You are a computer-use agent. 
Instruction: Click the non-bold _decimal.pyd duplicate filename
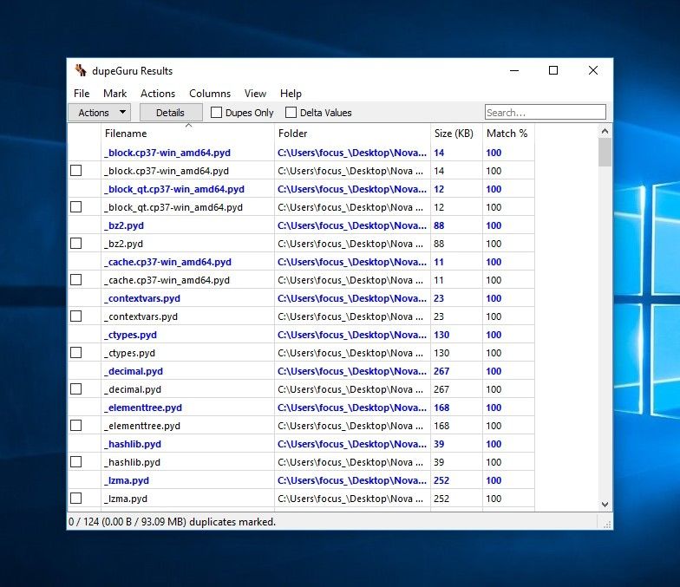coord(133,389)
